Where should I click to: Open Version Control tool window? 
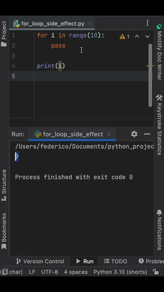coord(40,261)
